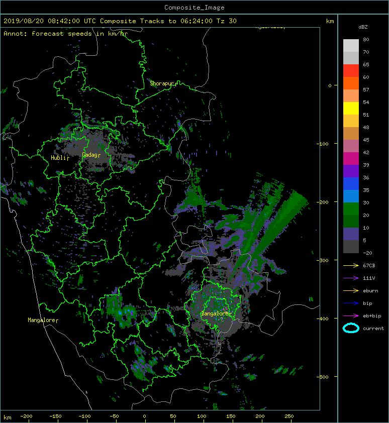Click the -50 tick on horizontal axis
389x423 pixels.
(114, 416)
